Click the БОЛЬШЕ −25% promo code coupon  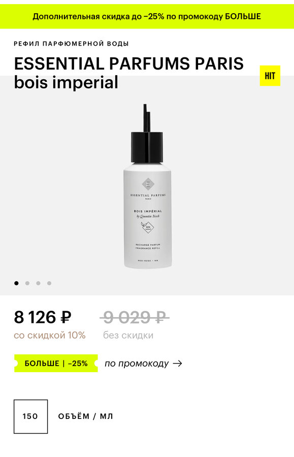[x=56, y=364]
